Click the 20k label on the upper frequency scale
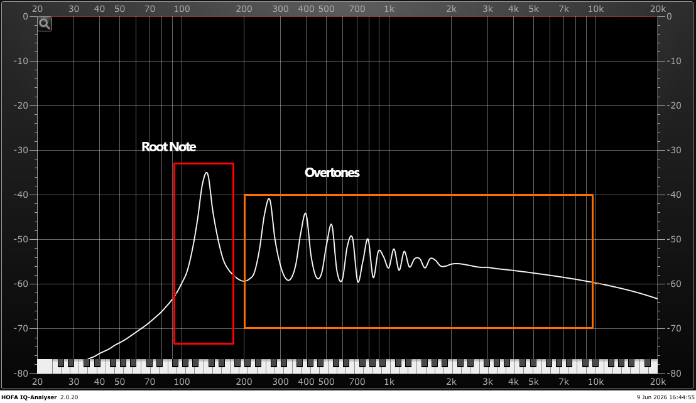Image resolution: width=696 pixels, height=403 pixels. click(658, 9)
